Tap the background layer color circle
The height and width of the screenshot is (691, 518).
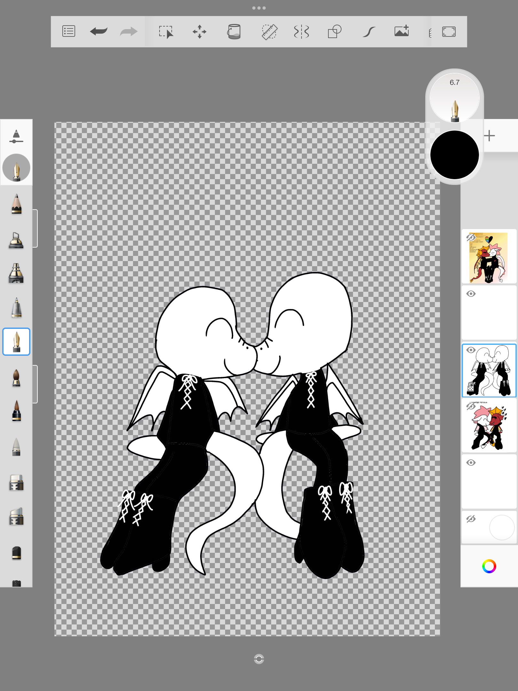pyautogui.click(x=502, y=528)
